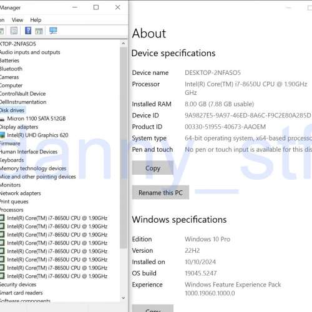Viewport: 312px width, 312px height.
Task: Click the Copy button below Windows specifications
Action: click(x=152, y=309)
